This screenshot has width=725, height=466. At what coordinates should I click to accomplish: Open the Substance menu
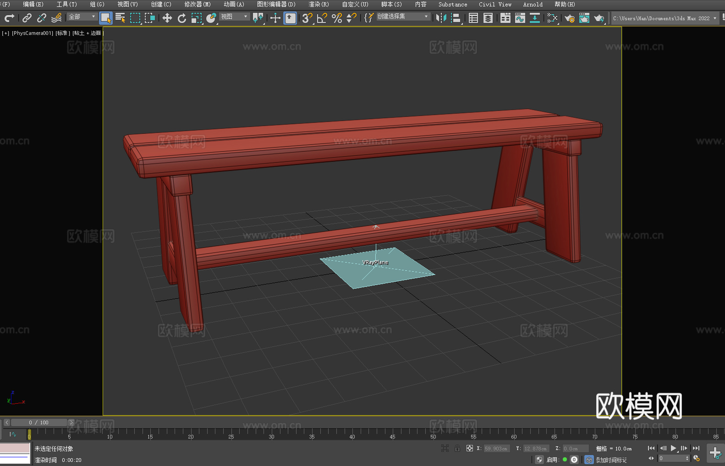(453, 4)
